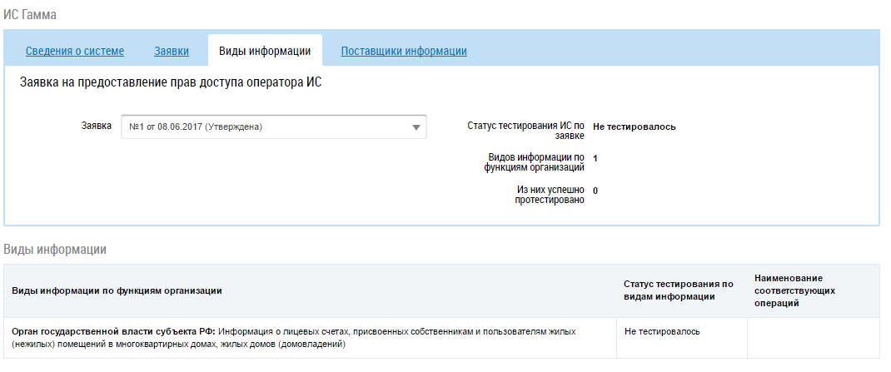The image size is (891, 372).
Task: Click the Виды информации по функциям организации column header
Action: point(117,290)
